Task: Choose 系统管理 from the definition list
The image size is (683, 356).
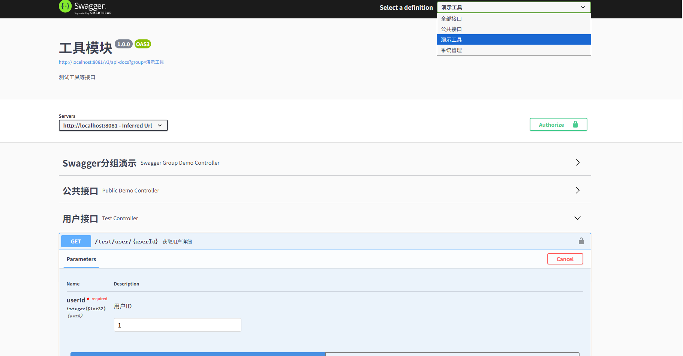Action: [x=514, y=50]
